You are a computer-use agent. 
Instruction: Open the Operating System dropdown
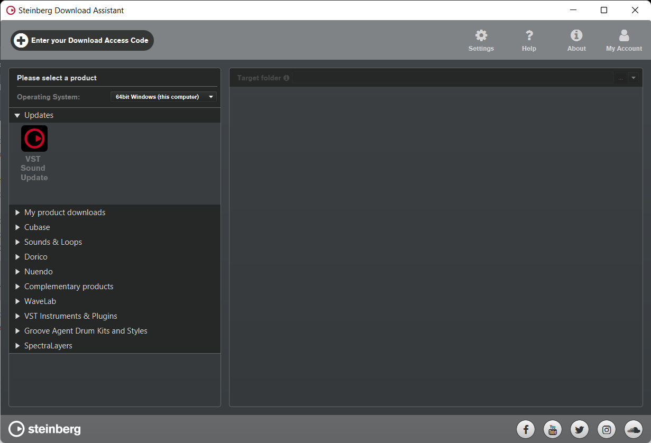click(163, 97)
